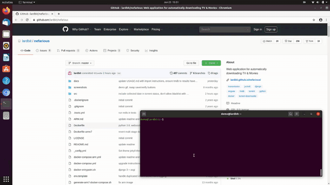Open Firefox from the dock

pyautogui.click(x=6, y=10)
